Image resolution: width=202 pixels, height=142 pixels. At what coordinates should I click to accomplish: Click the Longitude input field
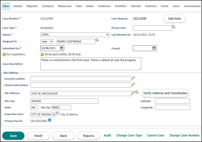point(173,107)
